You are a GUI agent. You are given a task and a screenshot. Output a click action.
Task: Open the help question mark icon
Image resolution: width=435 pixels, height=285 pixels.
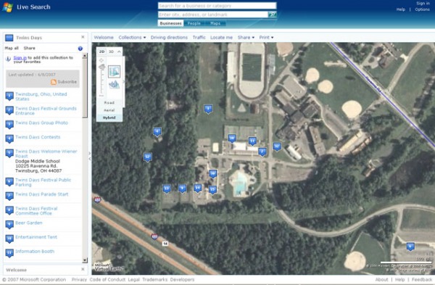pyautogui.click(x=80, y=49)
